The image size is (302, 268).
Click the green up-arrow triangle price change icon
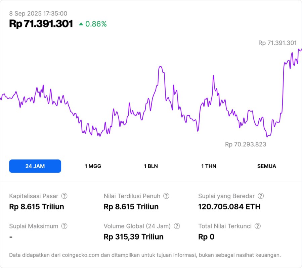click(81, 24)
